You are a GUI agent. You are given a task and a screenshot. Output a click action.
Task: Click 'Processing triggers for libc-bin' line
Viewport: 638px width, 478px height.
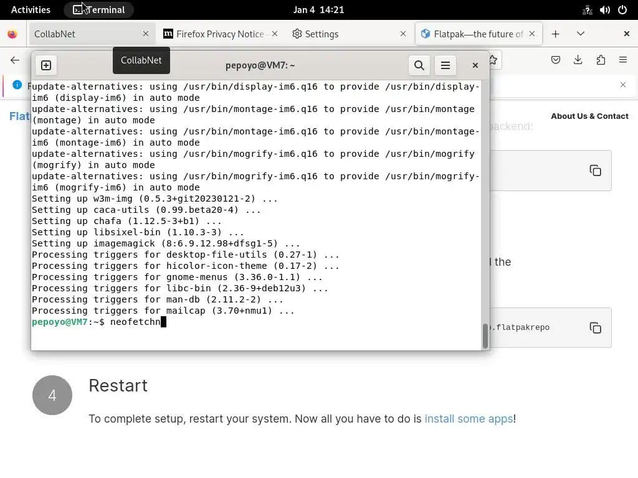point(180,289)
